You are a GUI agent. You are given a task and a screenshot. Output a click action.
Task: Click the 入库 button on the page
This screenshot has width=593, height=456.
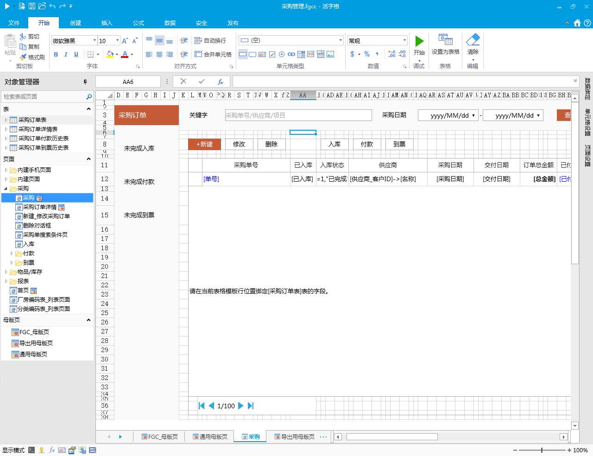334,144
